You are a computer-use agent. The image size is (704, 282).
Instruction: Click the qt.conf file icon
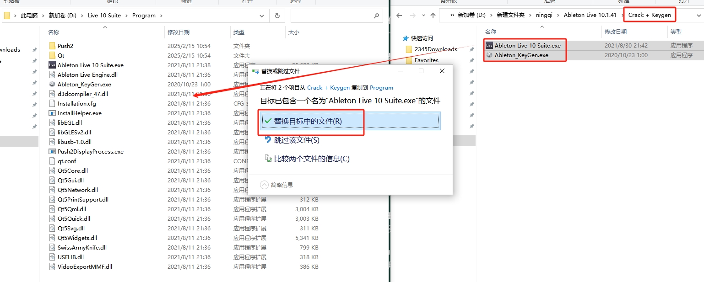click(52, 161)
